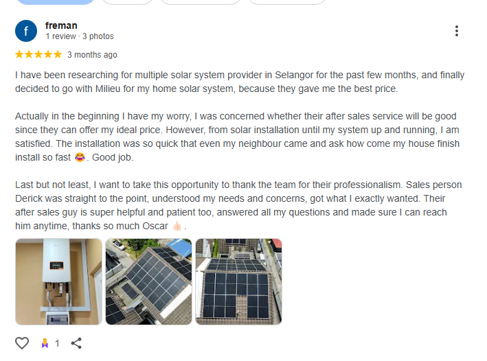
Task: Click '1 review · 3 photos' text
Action: pos(80,36)
